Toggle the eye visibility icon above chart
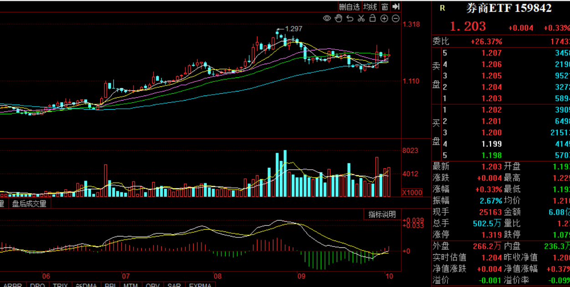 (x=327, y=18)
